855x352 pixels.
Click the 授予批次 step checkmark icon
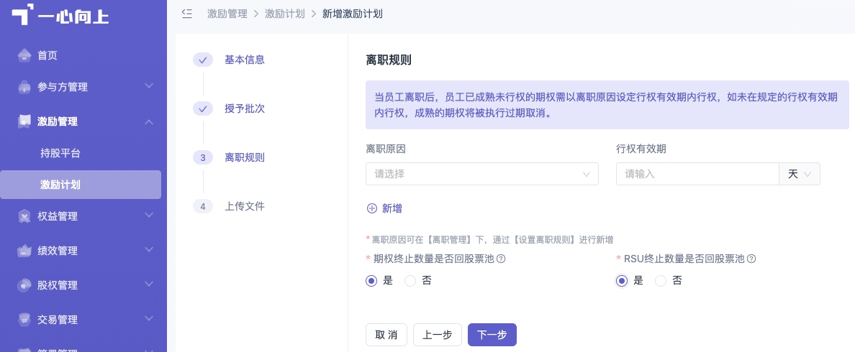203,108
